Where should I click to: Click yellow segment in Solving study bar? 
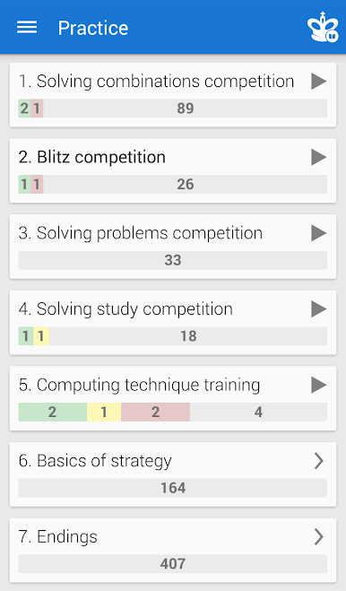[x=41, y=335]
